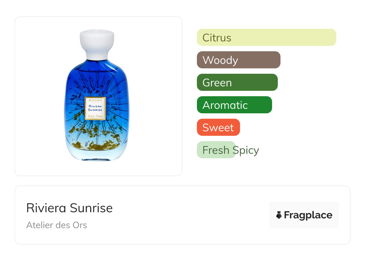
Task: Open the Riviera Sunrise perfume title
Action: tap(70, 208)
